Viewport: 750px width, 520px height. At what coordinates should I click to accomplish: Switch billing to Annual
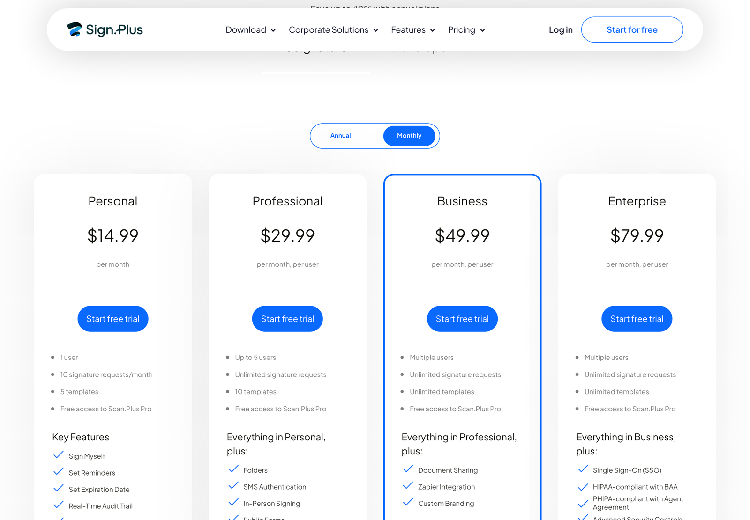pos(340,136)
